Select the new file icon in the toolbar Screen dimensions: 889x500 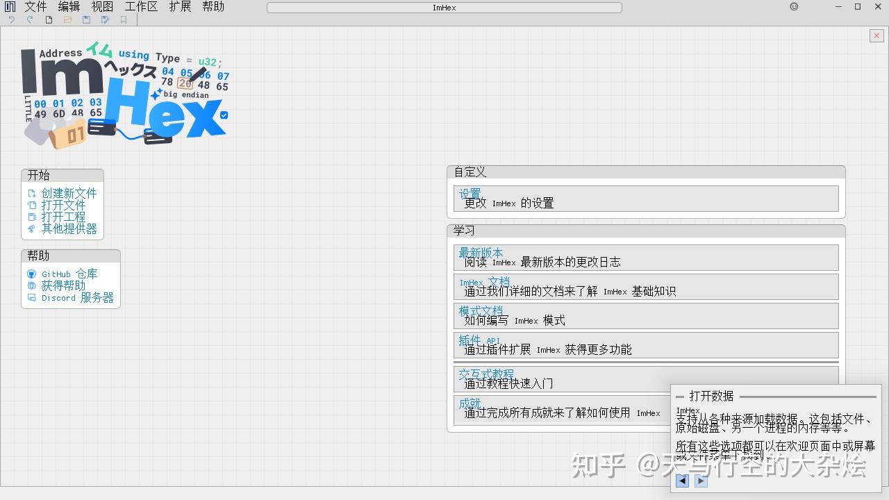click(x=49, y=19)
